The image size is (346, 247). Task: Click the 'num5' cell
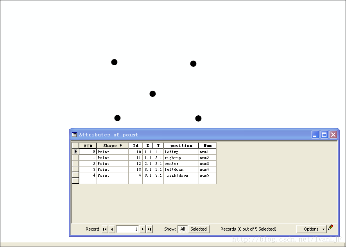pyautogui.click(x=208, y=175)
